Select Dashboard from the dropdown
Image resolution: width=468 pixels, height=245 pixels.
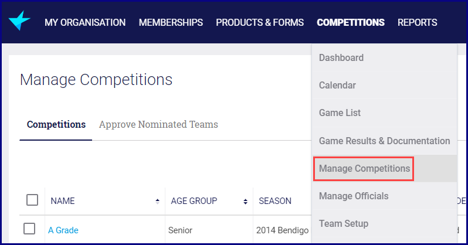(x=341, y=57)
